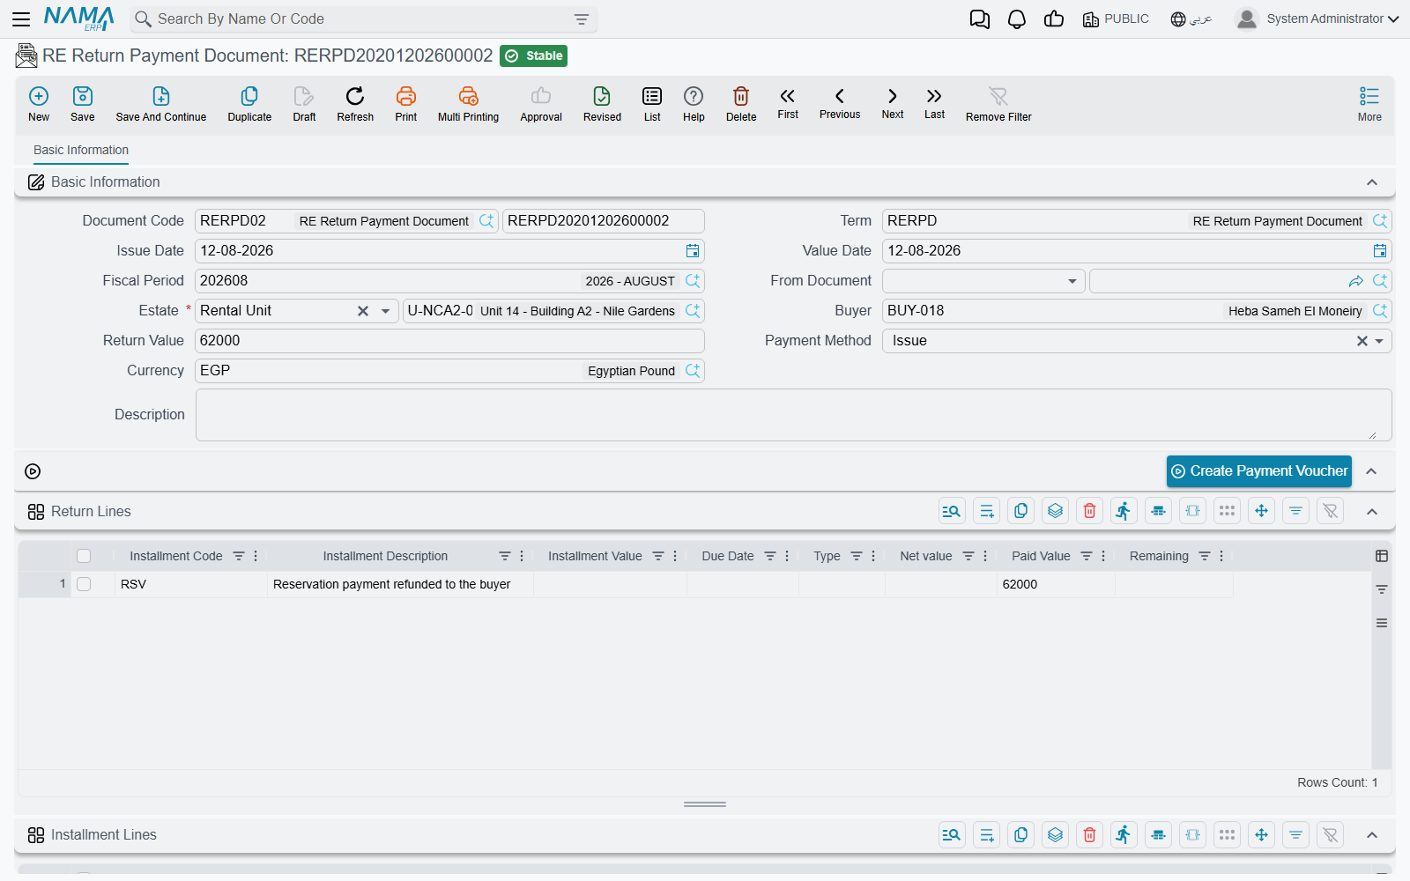The width and height of the screenshot is (1410, 881).
Task: Click the Return Value field
Action: tap(449, 341)
